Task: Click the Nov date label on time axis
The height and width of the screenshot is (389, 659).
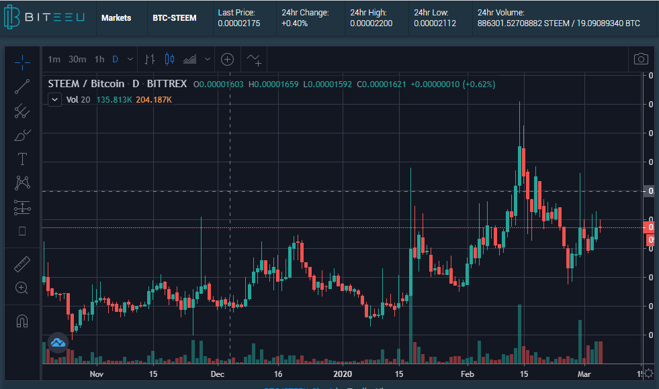Action: tap(97, 374)
